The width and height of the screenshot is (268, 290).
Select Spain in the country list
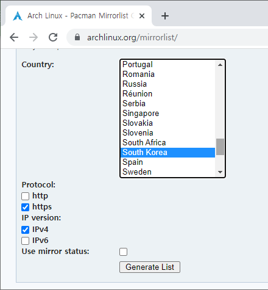point(167,162)
